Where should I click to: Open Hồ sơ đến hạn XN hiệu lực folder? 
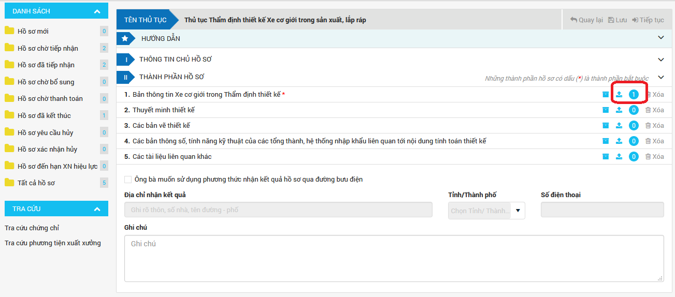click(57, 166)
